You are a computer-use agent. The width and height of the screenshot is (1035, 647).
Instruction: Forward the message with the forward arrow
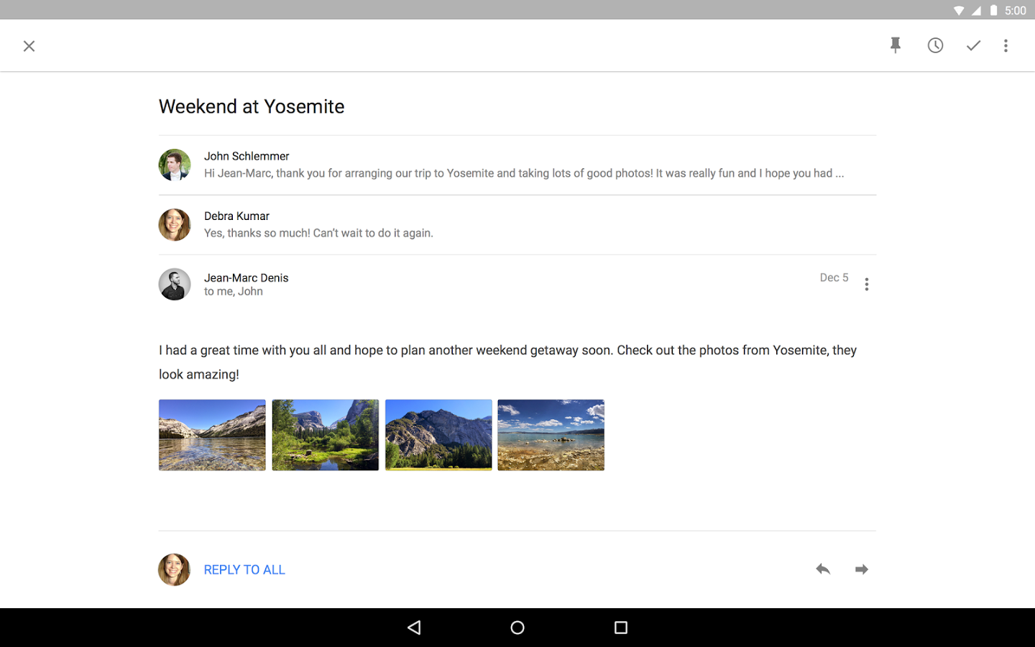coord(861,569)
